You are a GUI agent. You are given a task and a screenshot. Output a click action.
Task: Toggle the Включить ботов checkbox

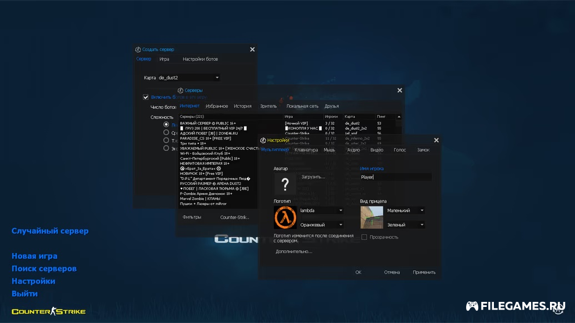(146, 97)
